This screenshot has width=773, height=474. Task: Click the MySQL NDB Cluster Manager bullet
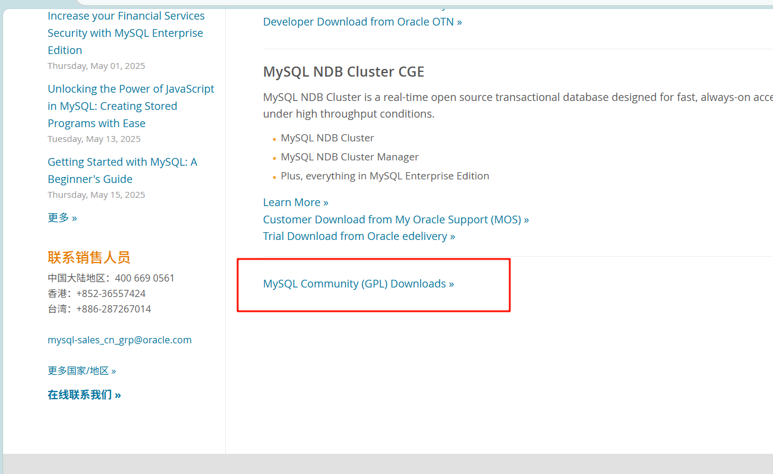(x=350, y=157)
